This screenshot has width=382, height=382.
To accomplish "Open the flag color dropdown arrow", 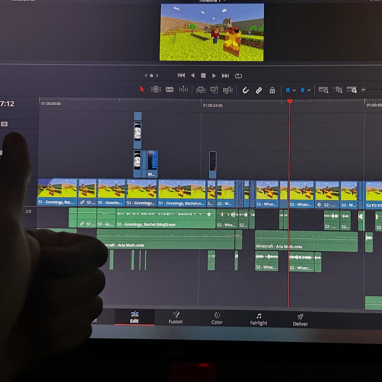I will pyautogui.click(x=294, y=90).
